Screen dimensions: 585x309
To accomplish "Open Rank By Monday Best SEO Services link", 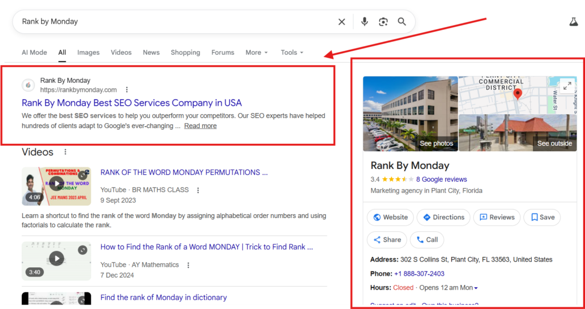I will 131,103.
